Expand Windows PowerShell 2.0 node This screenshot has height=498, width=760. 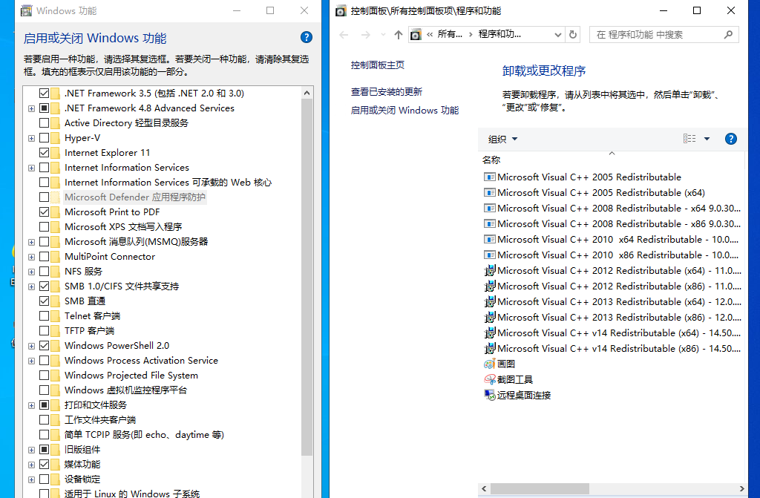pos(31,346)
